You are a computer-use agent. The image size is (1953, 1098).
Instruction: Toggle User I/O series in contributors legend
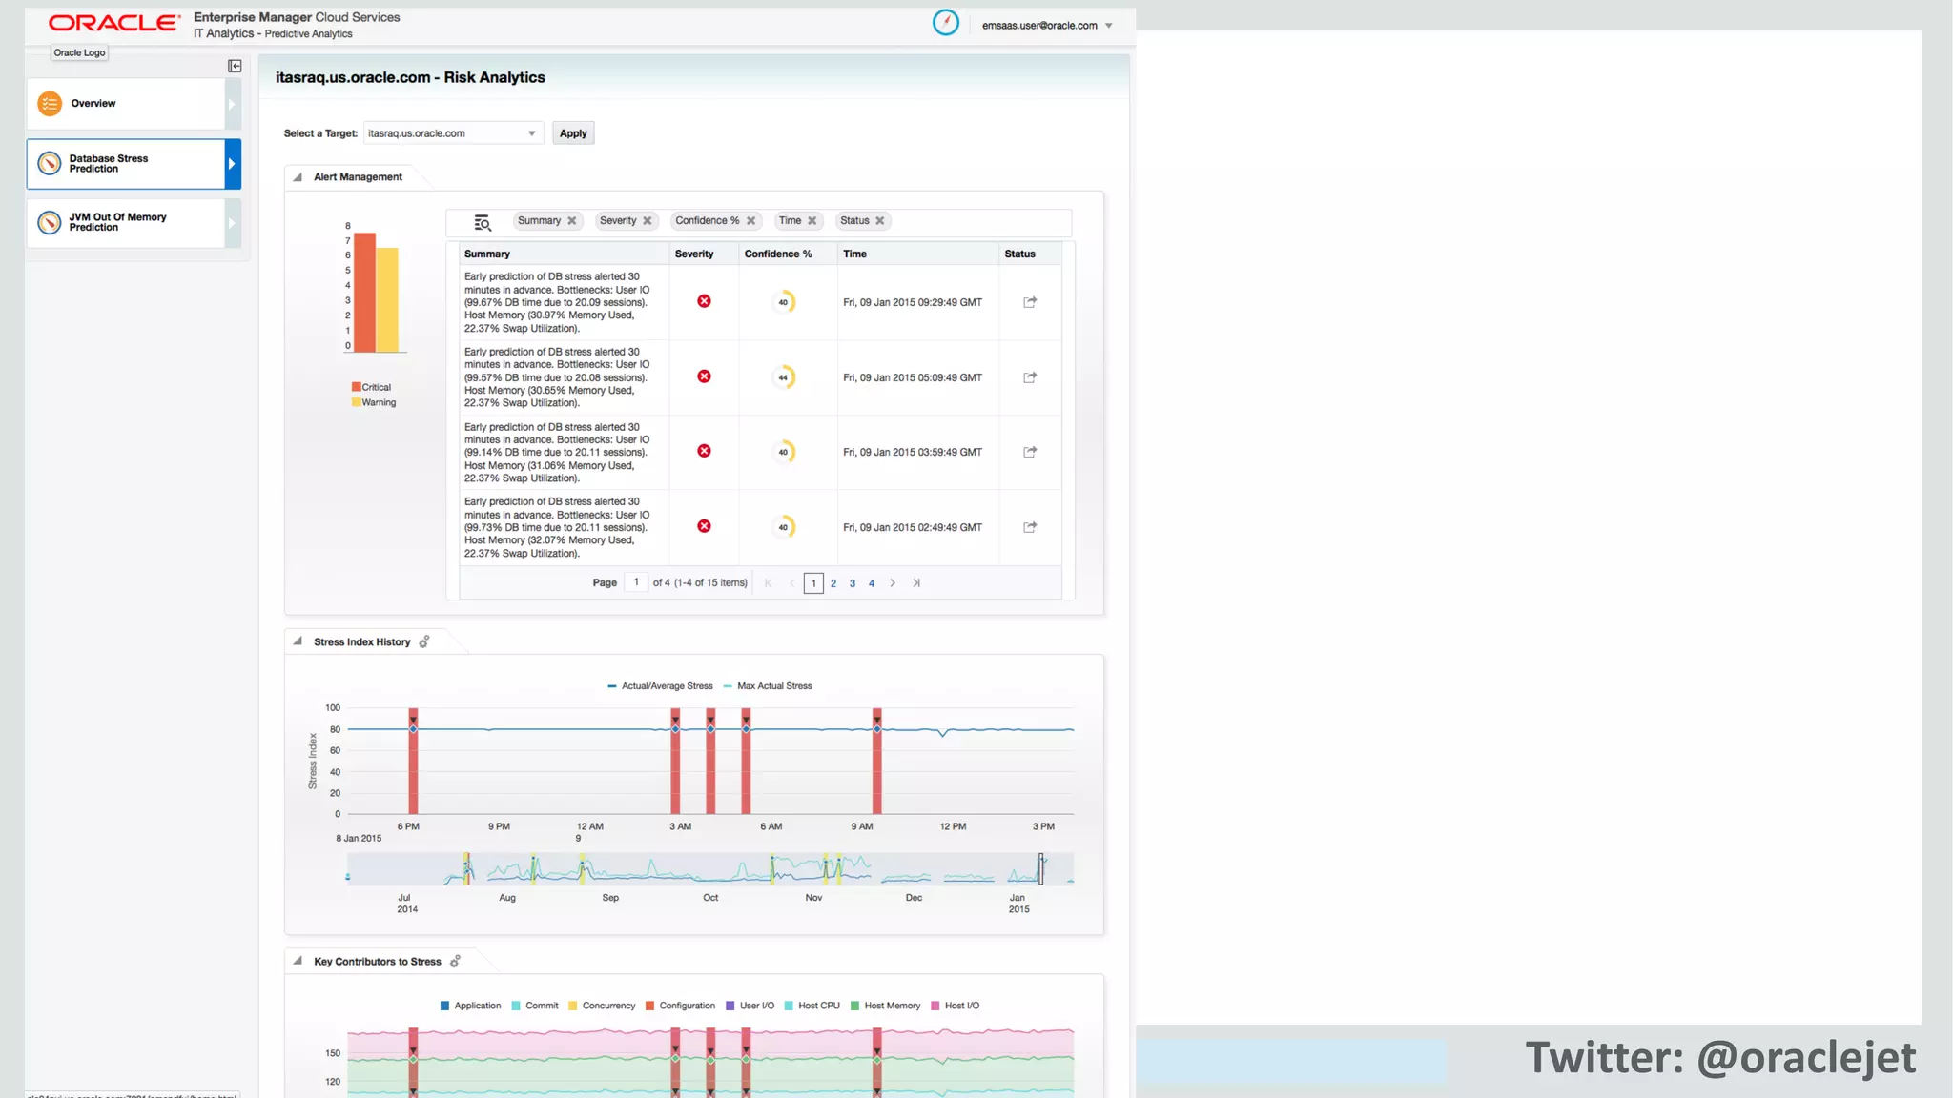tap(750, 1006)
